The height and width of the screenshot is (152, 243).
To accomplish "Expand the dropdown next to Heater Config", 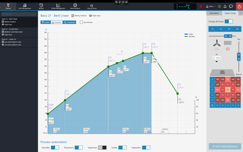I will click(x=241, y=13).
